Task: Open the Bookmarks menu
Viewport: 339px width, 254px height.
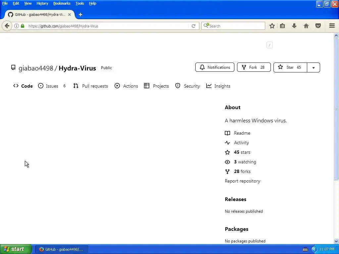Action: coord(62,3)
